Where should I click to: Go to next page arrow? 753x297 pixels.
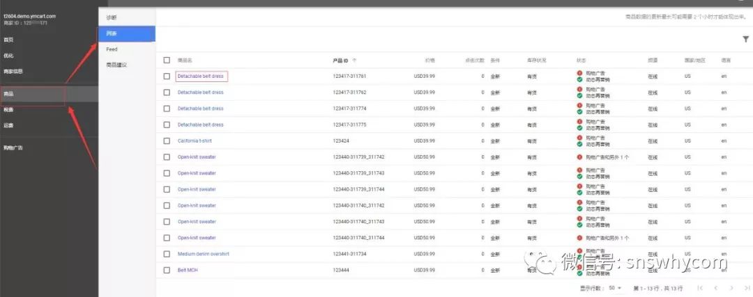[731, 288]
